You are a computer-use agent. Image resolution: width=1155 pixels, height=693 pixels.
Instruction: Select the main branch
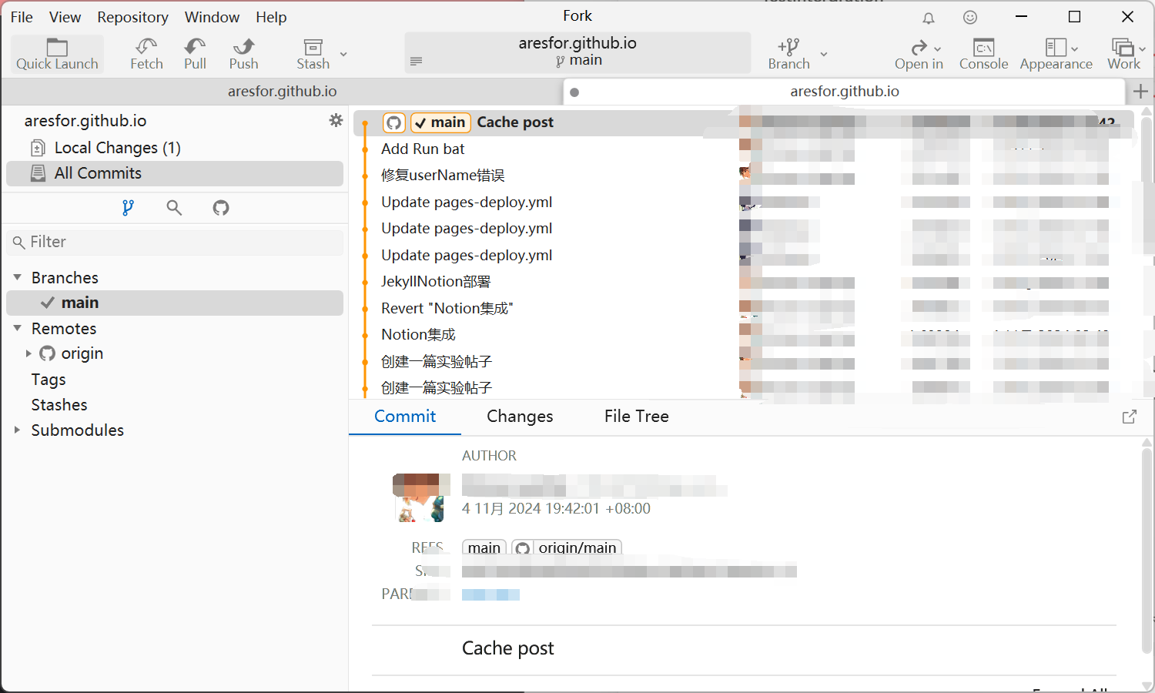point(175,303)
